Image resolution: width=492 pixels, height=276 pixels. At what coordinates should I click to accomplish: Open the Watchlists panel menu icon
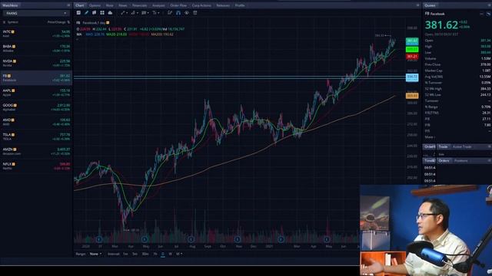(x=68, y=5)
